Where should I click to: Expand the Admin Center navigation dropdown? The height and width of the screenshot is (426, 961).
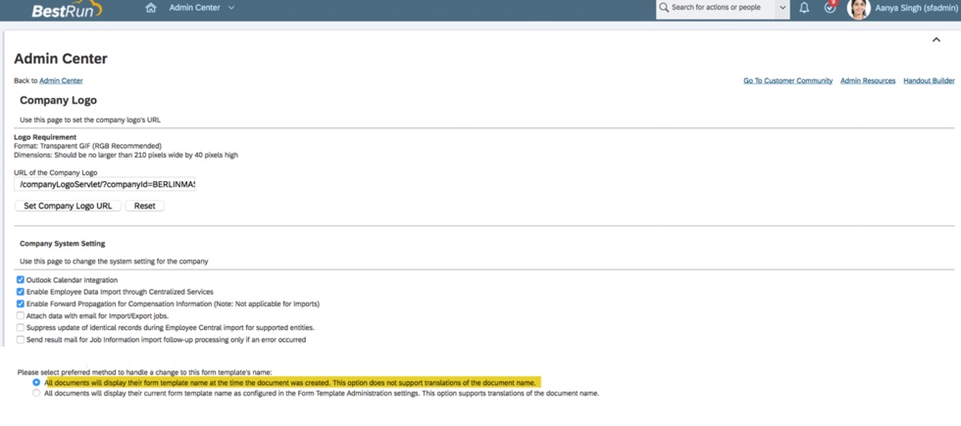231,8
